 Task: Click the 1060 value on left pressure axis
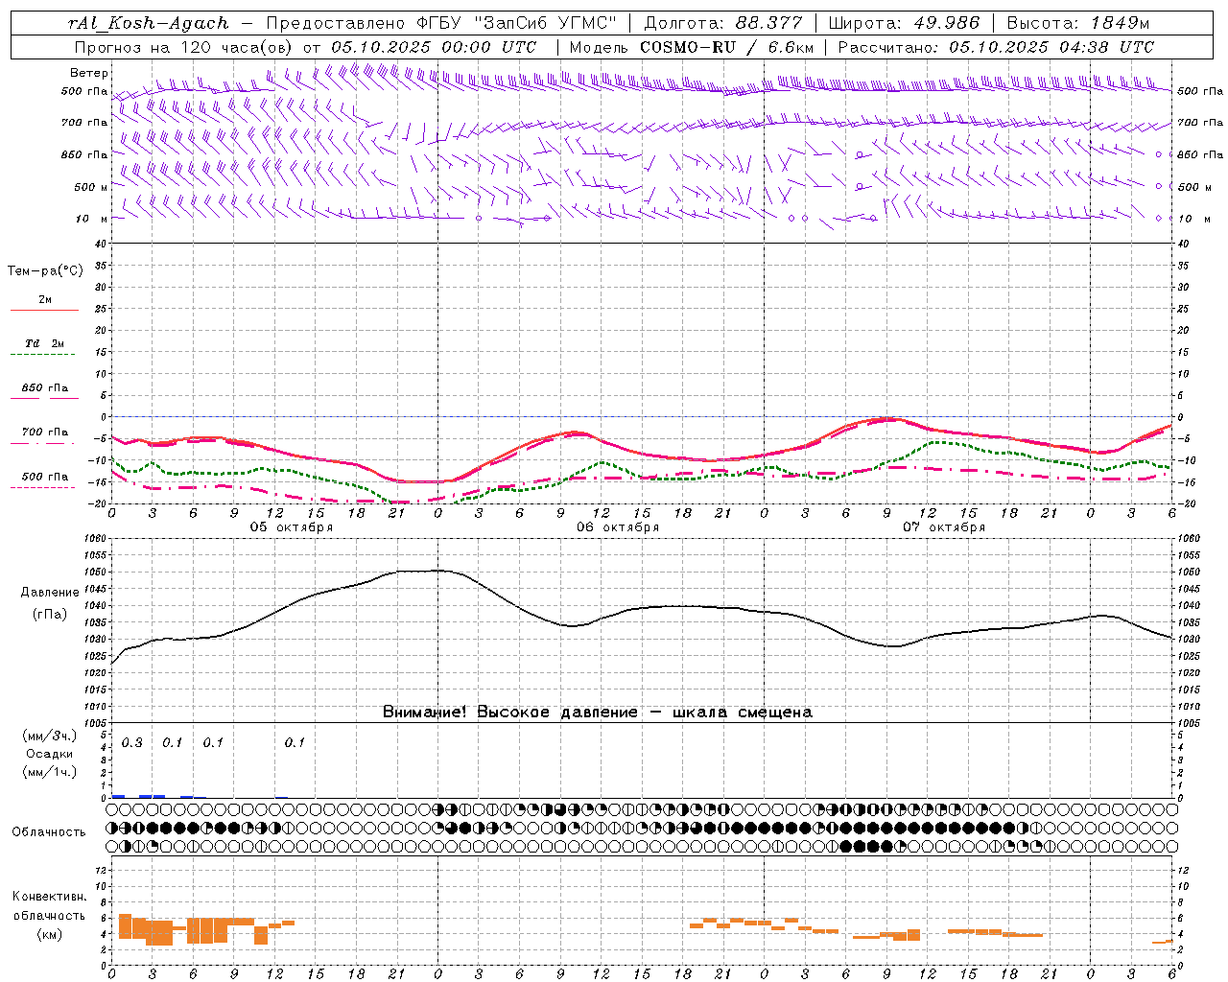point(96,539)
